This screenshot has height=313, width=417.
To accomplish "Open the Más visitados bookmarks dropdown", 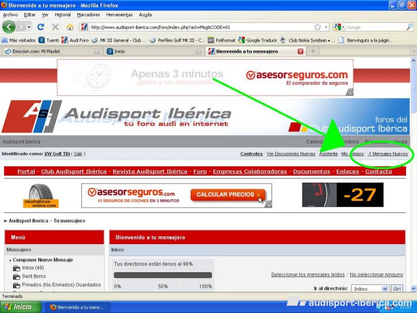I will [18, 40].
